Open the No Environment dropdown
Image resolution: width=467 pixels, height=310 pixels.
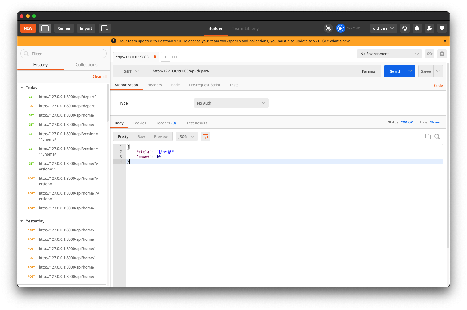(x=389, y=54)
